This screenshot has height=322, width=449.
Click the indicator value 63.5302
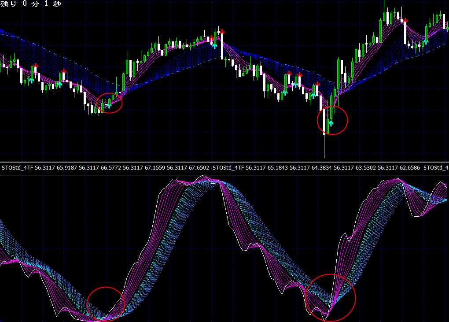(x=366, y=167)
